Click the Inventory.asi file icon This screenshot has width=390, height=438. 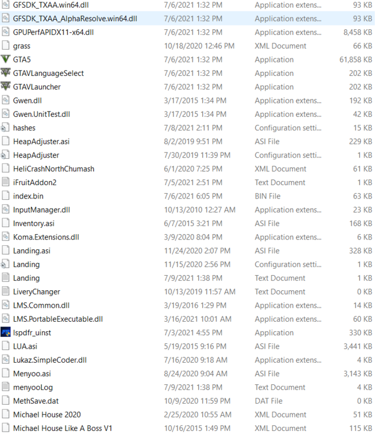[6, 224]
